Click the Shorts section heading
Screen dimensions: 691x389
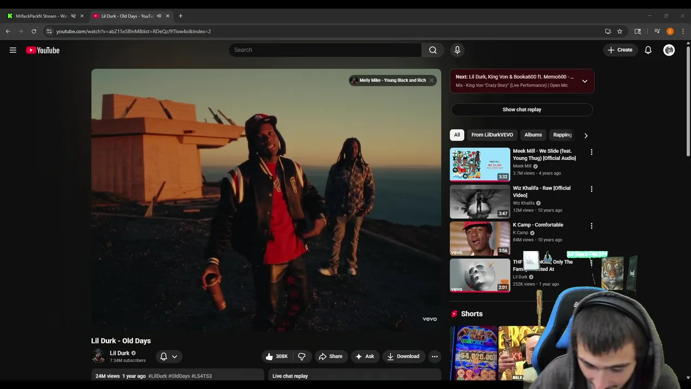tap(472, 314)
